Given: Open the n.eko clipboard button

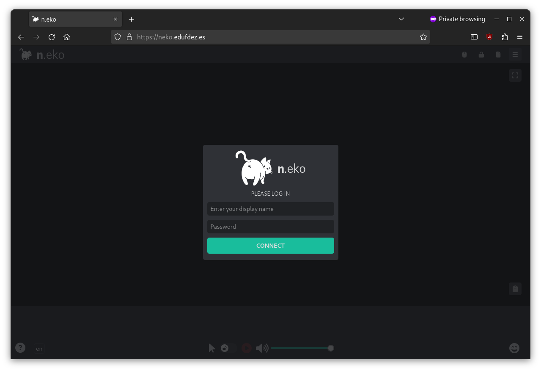Looking at the screenshot, I should [x=515, y=289].
